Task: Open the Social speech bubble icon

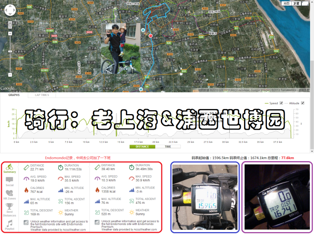Action: point(9,180)
